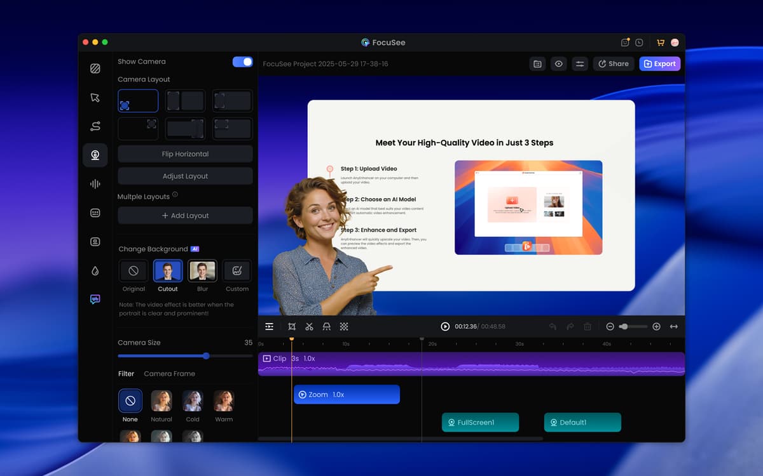Open the watermark droplet panel in the sidebar

(x=95, y=271)
